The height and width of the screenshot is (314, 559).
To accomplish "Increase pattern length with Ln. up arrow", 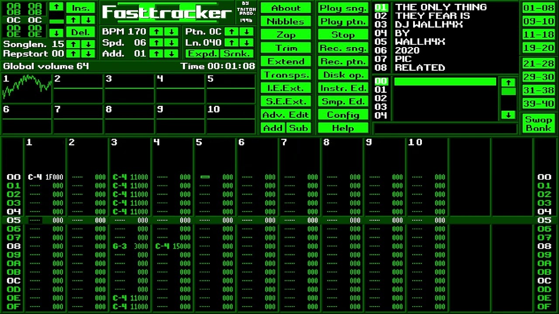I will tap(232, 43).
